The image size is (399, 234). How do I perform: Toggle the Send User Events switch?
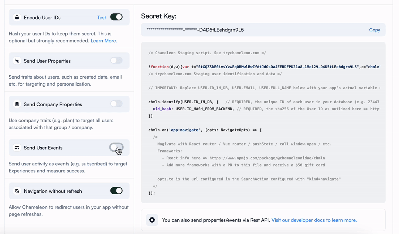[116, 147]
